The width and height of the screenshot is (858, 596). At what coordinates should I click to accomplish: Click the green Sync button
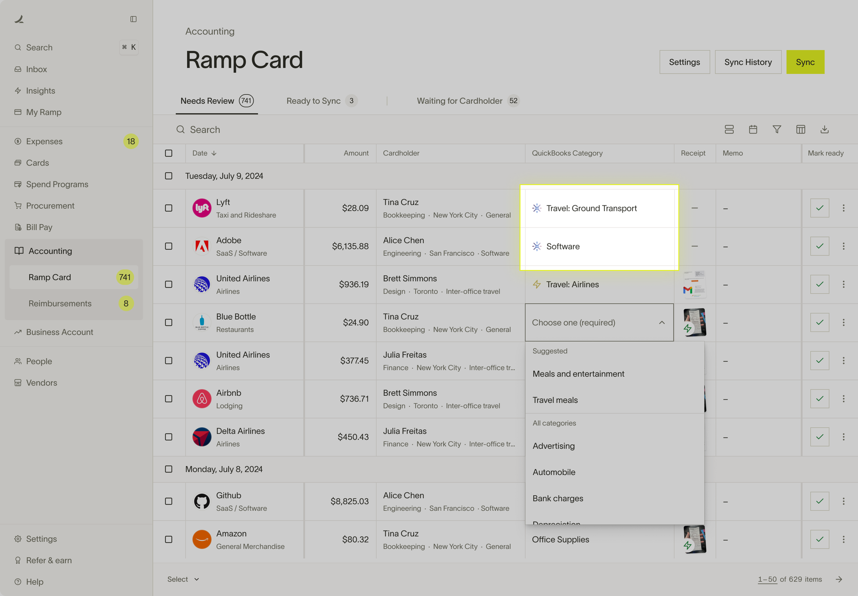(805, 62)
